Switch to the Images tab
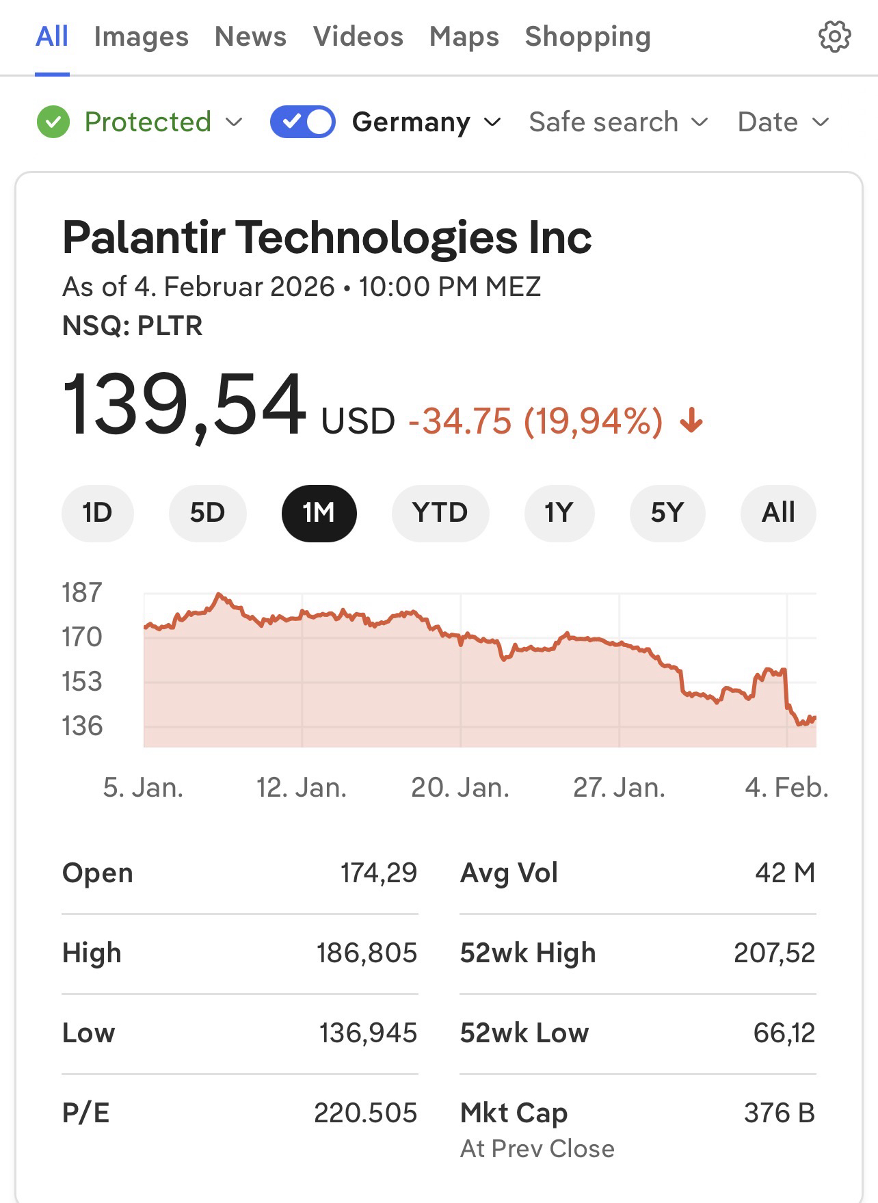This screenshot has width=878, height=1203. click(x=141, y=37)
